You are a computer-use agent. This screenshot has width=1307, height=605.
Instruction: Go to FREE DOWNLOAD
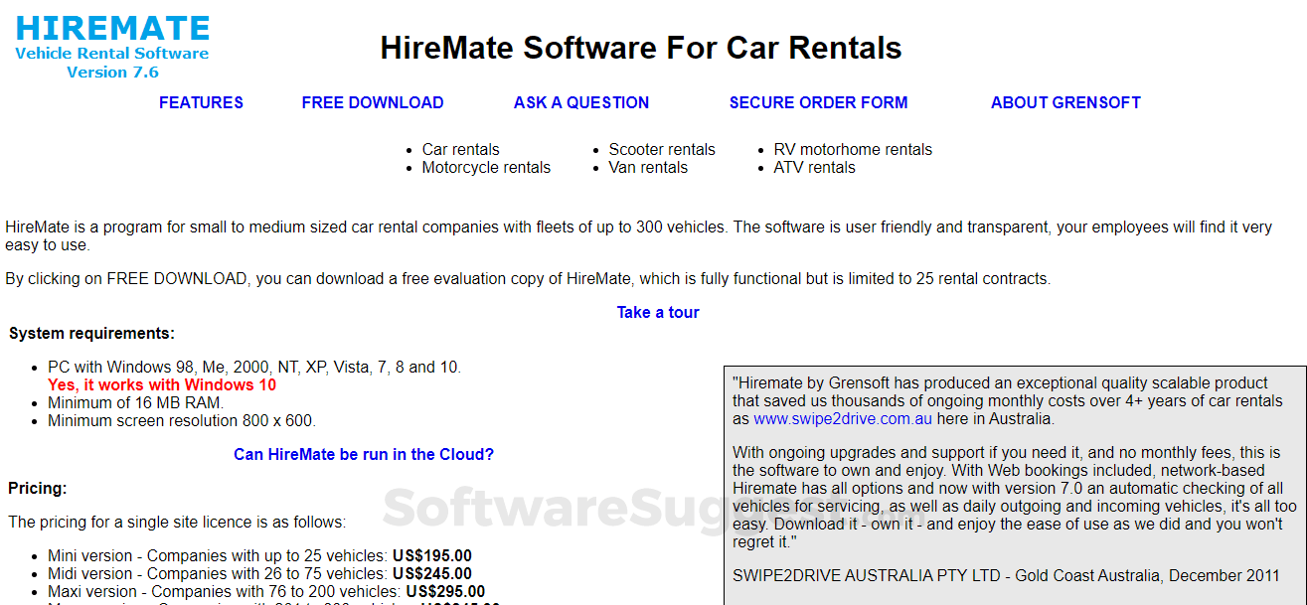click(x=373, y=102)
